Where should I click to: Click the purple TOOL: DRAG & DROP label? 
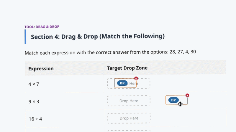[42, 27]
